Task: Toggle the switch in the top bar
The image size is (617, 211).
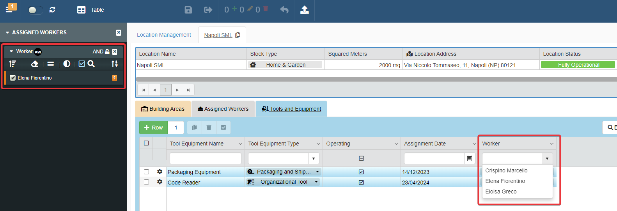Action: coord(35,10)
